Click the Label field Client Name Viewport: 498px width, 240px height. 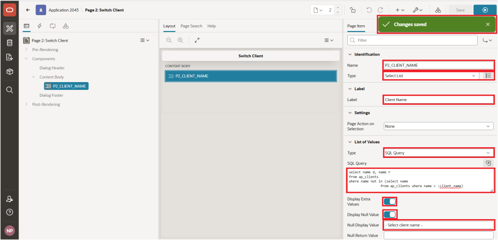click(438, 100)
